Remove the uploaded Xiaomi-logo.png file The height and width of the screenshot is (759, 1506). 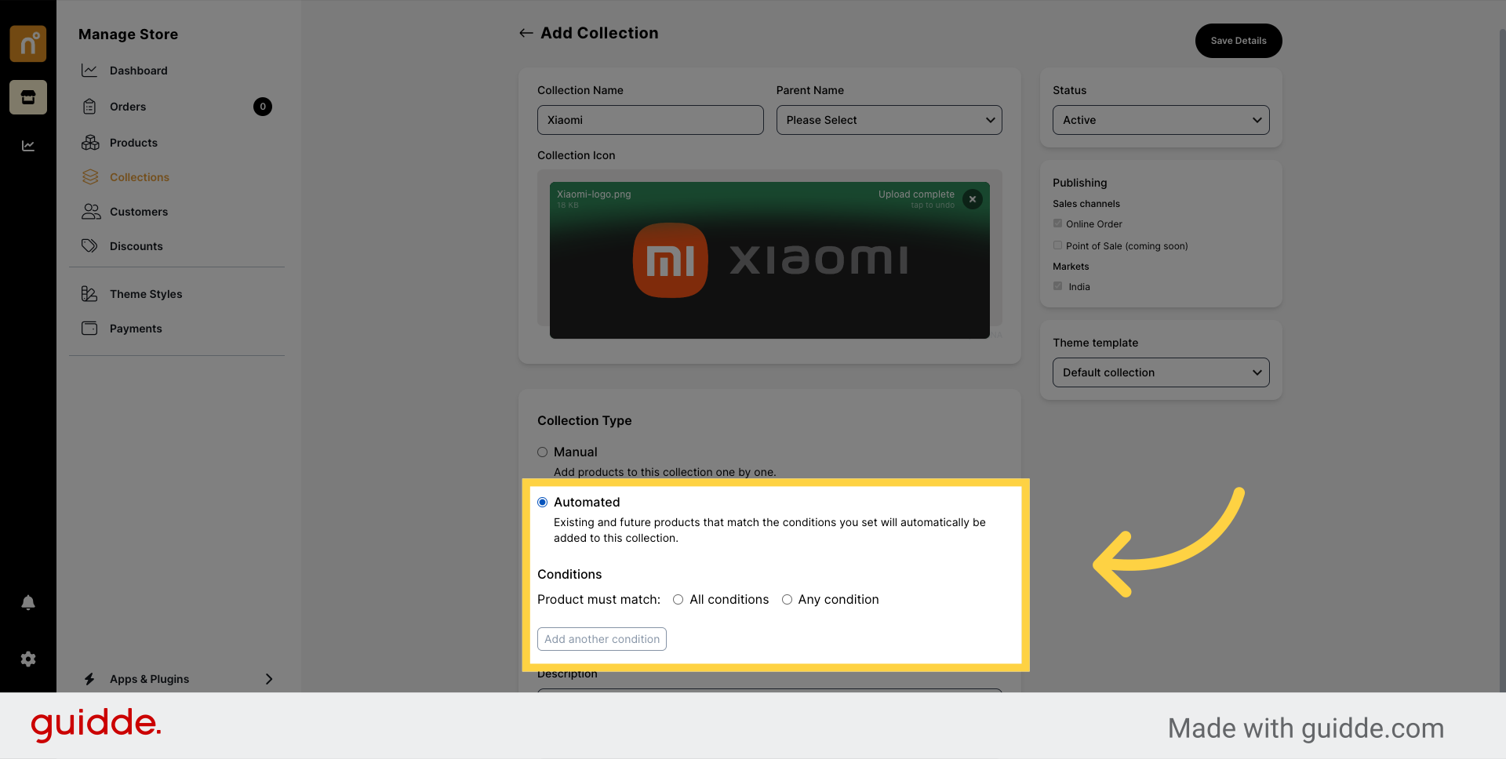[x=973, y=199]
